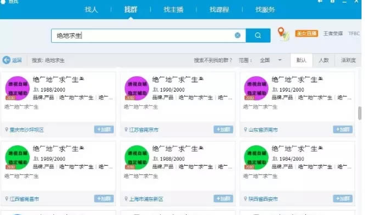The width and height of the screenshot is (367, 215).
Task: Click the member icon next to 1990/2000
Action: click(155, 89)
